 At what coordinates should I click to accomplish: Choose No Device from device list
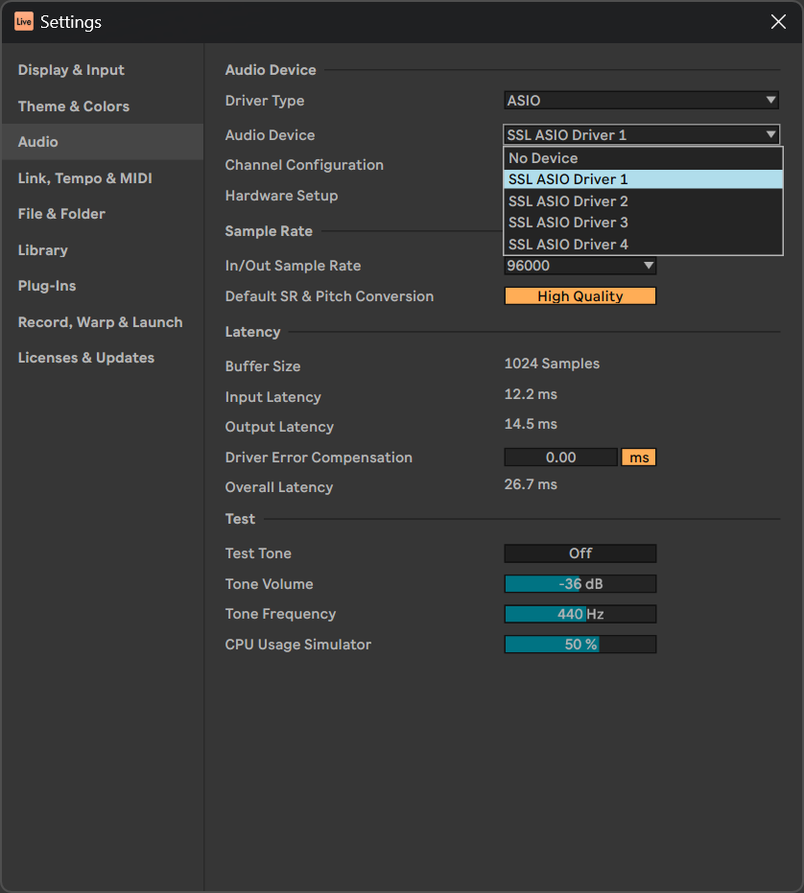coord(644,158)
